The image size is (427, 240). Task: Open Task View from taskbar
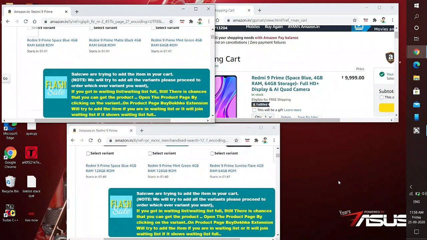point(416,39)
